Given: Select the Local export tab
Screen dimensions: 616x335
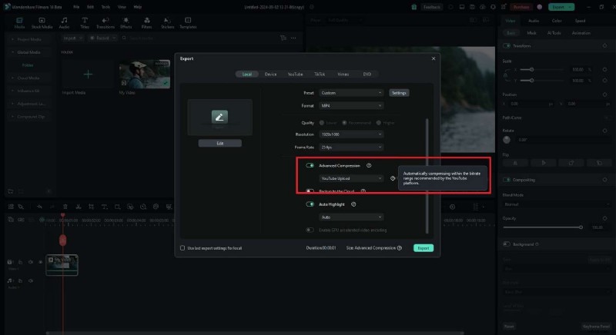Looking at the screenshot, I should coord(246,74).
